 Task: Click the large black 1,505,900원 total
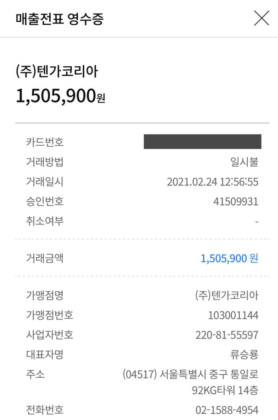(60, 96)
